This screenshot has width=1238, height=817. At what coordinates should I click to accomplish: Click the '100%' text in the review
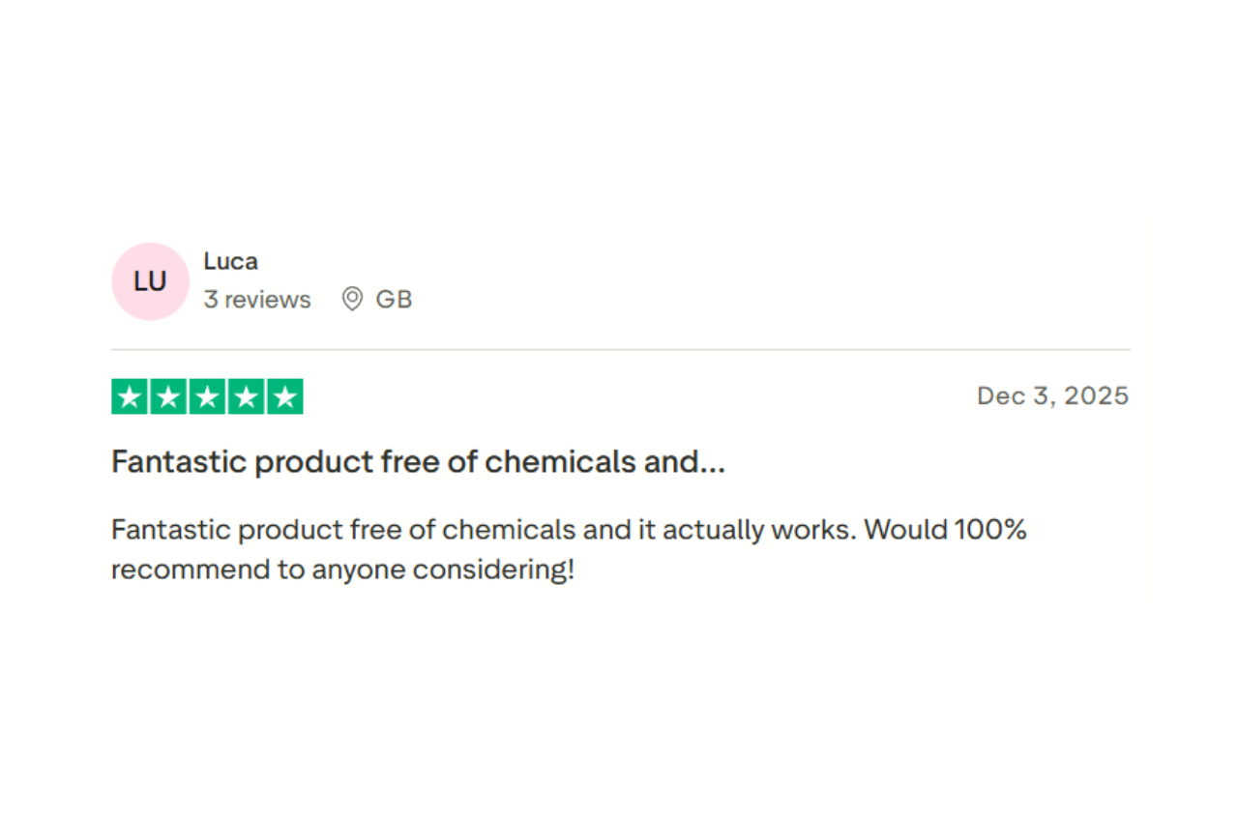(989, 530)
